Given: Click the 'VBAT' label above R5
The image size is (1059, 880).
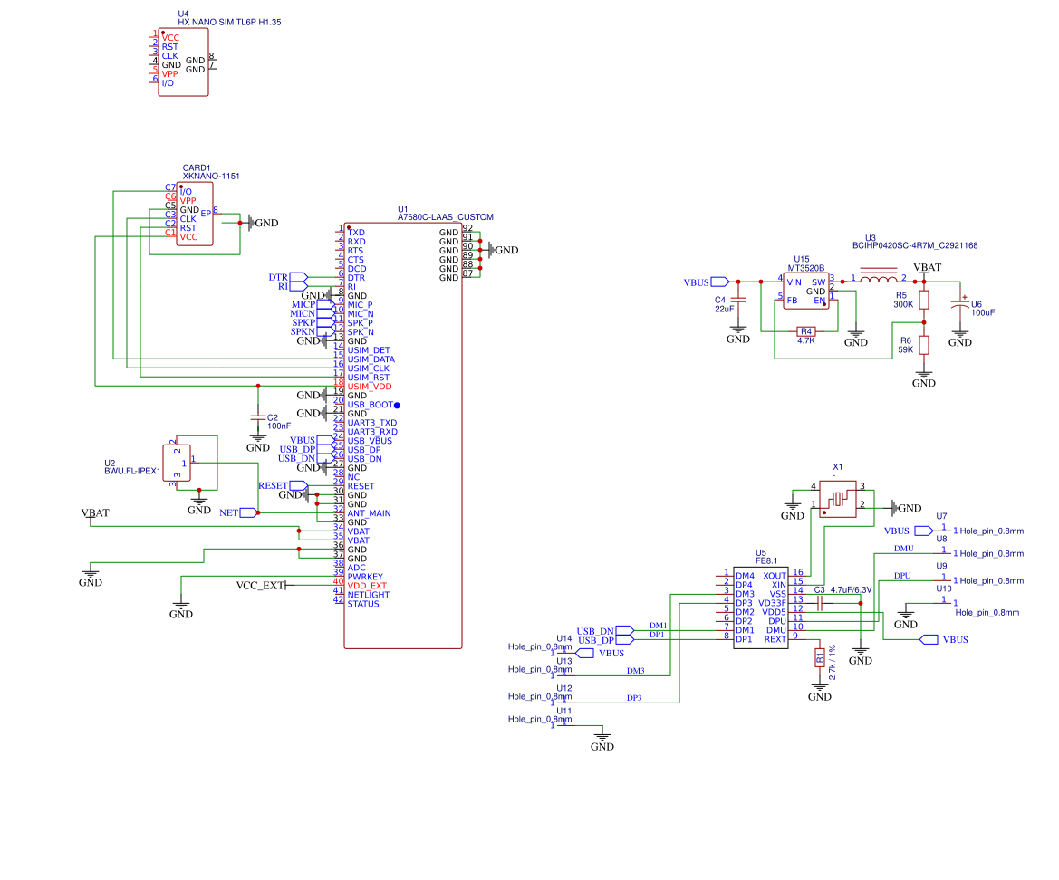Looking at the screenshot, I should coord(928,268).
